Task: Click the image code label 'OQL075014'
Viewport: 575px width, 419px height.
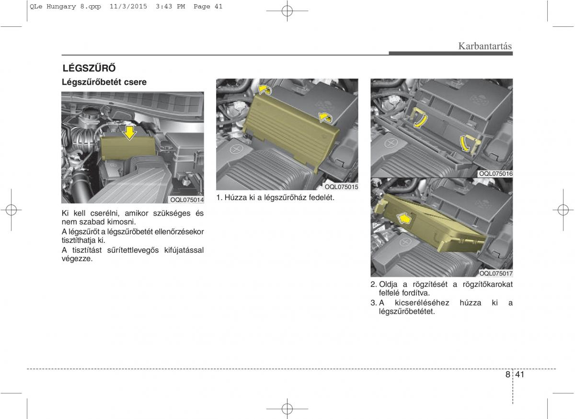Action: (x=186, y=200)
